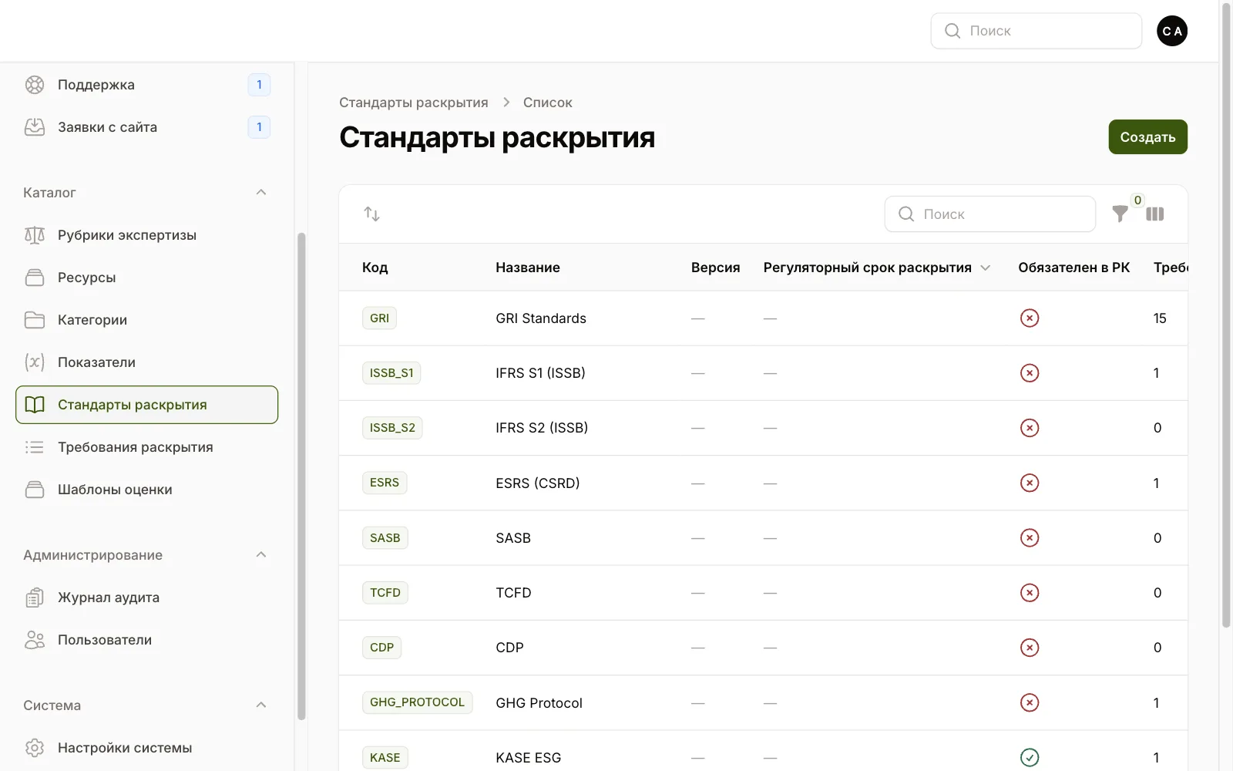Click the Поддержка badge showing 1

pyautogui.click(x=259, y=85)
